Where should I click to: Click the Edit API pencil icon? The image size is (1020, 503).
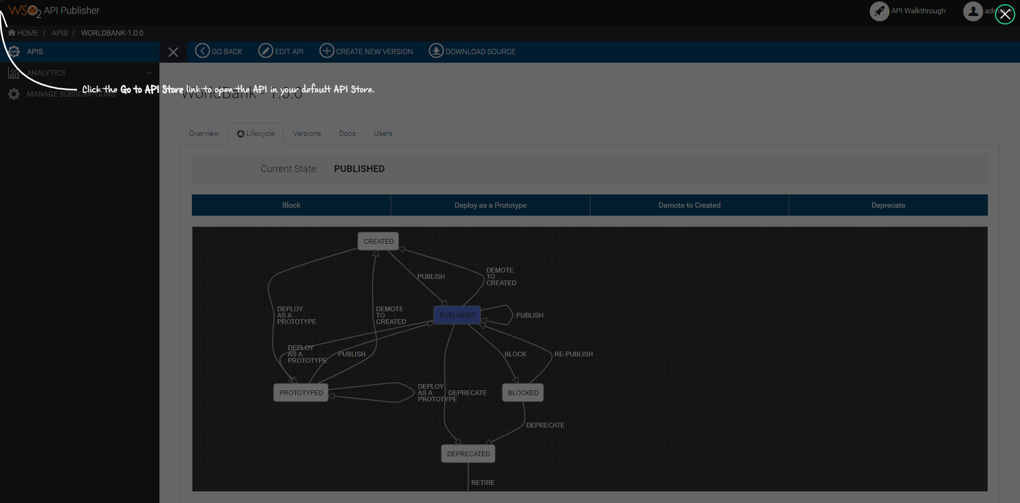(265, 51)
